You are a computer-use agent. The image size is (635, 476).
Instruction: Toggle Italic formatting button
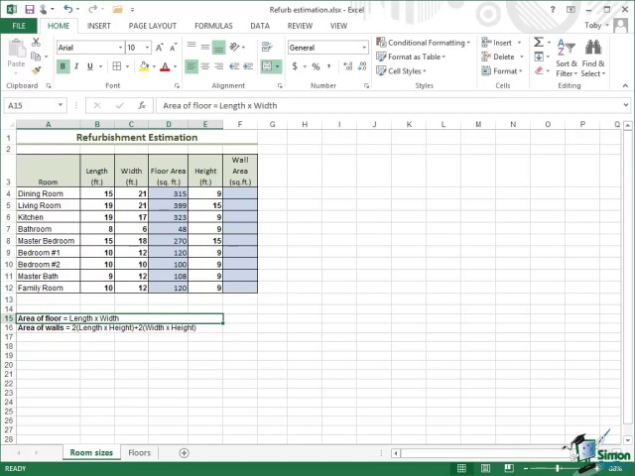76,66
